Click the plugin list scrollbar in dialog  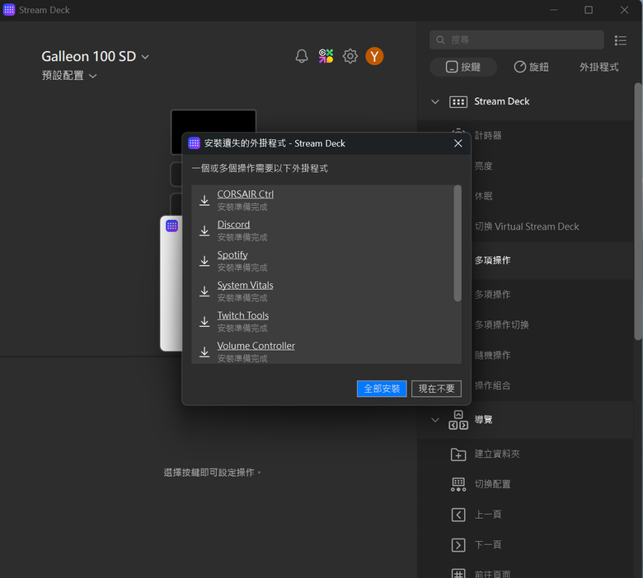458,244
